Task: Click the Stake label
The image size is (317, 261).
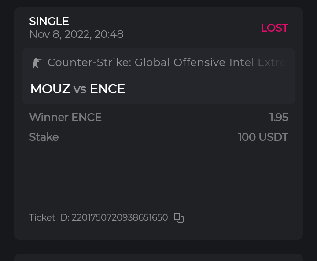Action: point(44,137)
